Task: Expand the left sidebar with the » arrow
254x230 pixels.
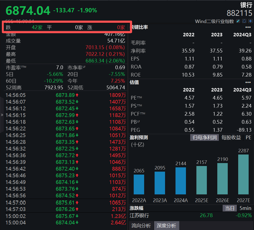Action: [2, 115]
